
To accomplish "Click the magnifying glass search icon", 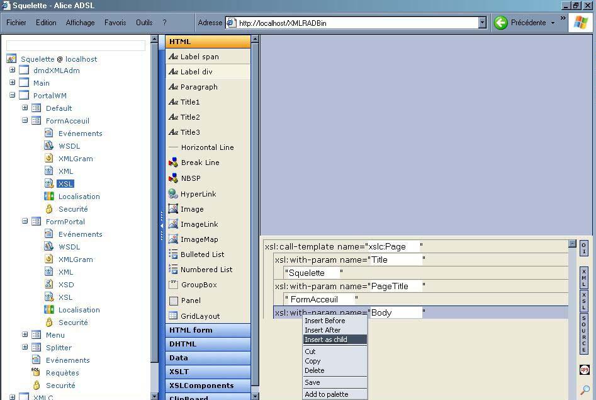I will tap(585, 390).
